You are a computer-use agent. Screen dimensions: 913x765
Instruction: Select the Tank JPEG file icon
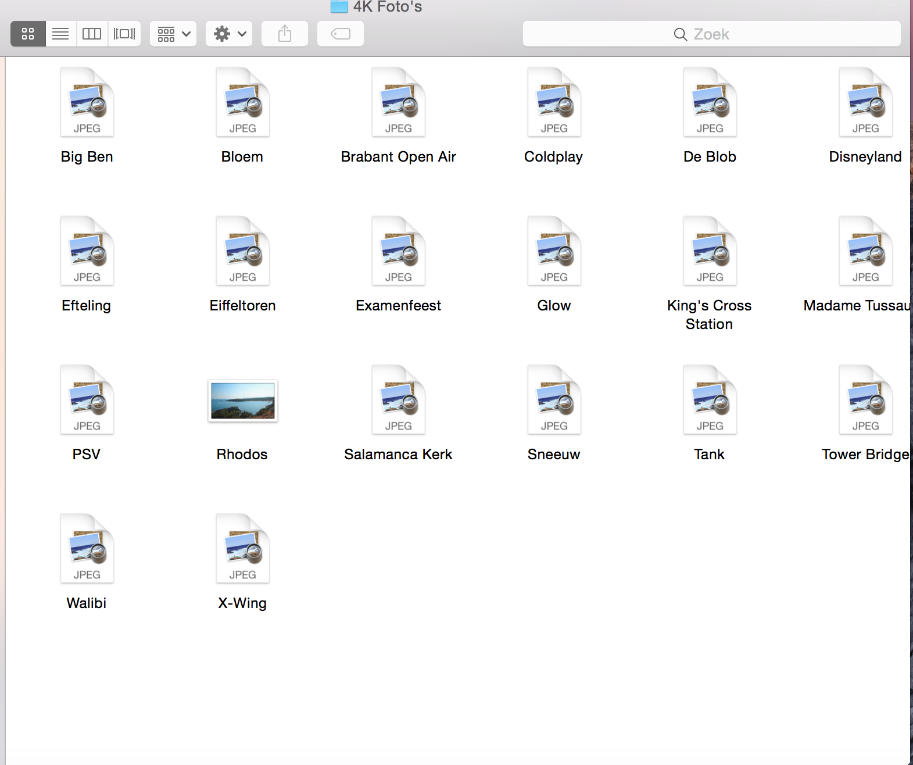click(x=710, y=399)
